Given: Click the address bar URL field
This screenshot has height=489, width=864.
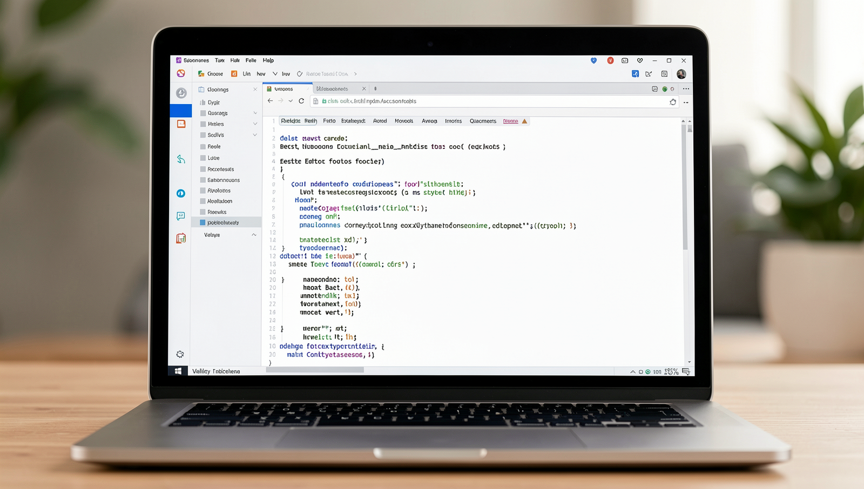Looking at the screenshot, I should (494, 101).
